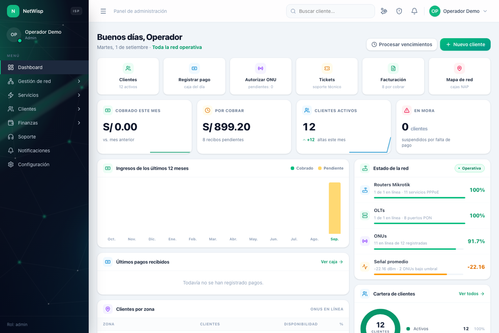Open the hand-coins payment icon in top bar
This screenshot has height=333, width=499.
point(384,11)
